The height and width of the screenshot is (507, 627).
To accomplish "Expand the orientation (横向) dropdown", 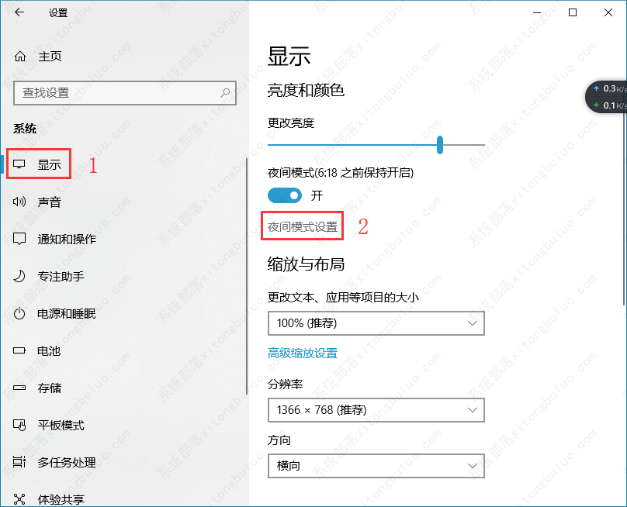I will [376, 466].
